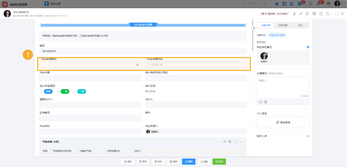Click the 气体取样分析时间 column header
Screen dimensions: 347x167
click(62, 151)
